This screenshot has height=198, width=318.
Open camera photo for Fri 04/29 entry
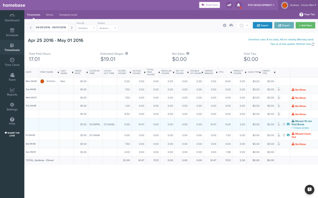pos(288,135)
